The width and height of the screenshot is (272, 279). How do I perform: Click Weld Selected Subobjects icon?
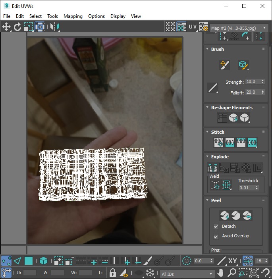click(226, 185)
